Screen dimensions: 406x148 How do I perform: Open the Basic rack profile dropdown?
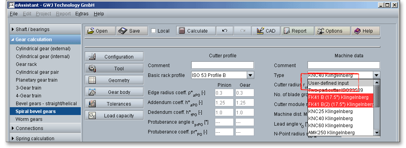[x=250, y=75]
